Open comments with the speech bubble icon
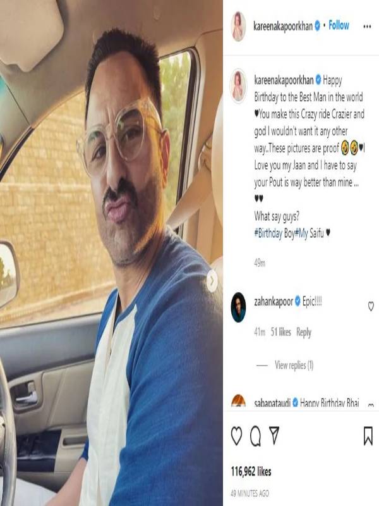Image resolution: width=379 pixels, height=506 pixels. click(x=256, y=436)
